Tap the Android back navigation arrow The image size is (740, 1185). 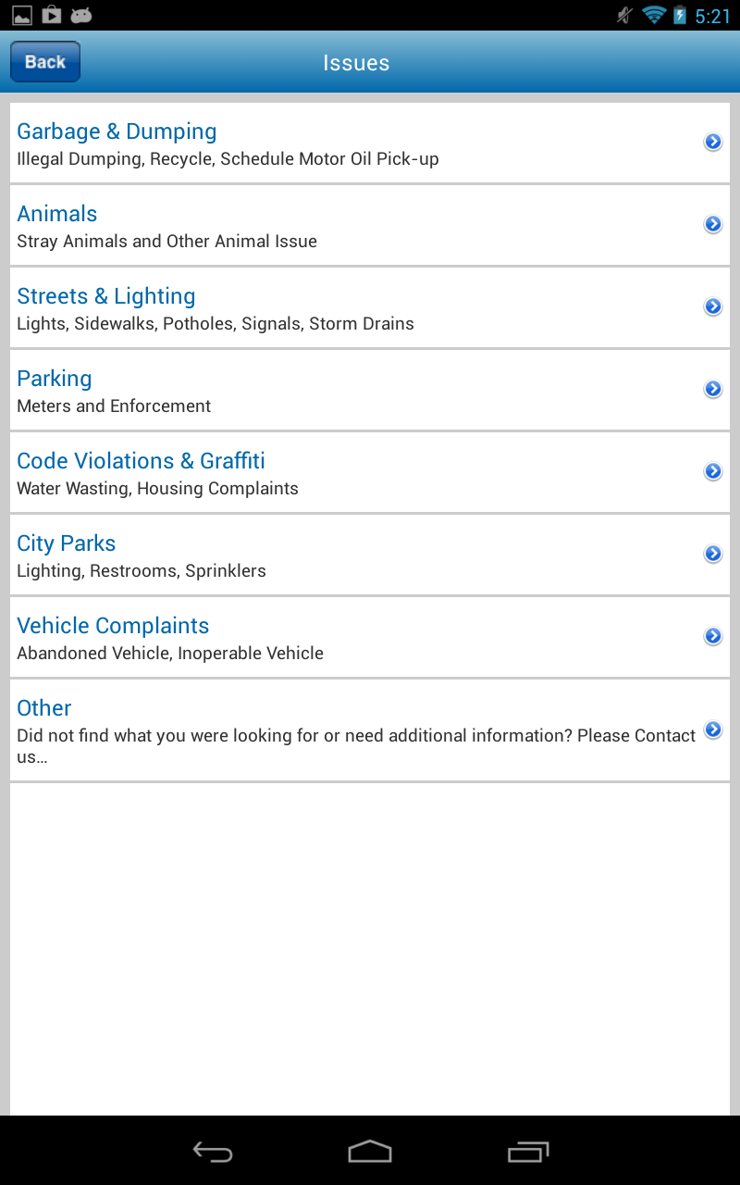pos(212,1152)
